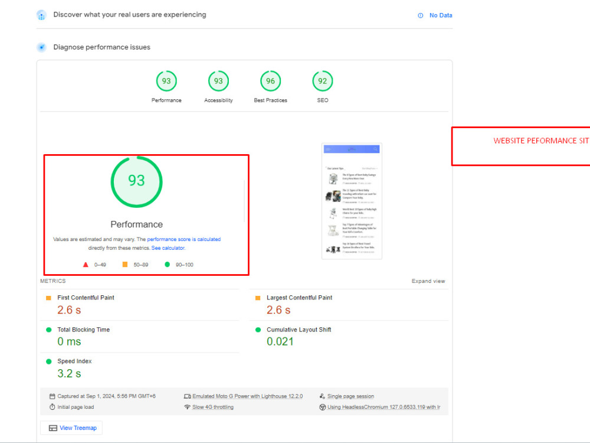Select the Performance 93 score gauge at top
This screenshot has width=590, height=443.
166,81
